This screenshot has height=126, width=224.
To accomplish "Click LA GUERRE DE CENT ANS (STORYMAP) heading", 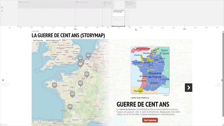I will click(68, 35).
